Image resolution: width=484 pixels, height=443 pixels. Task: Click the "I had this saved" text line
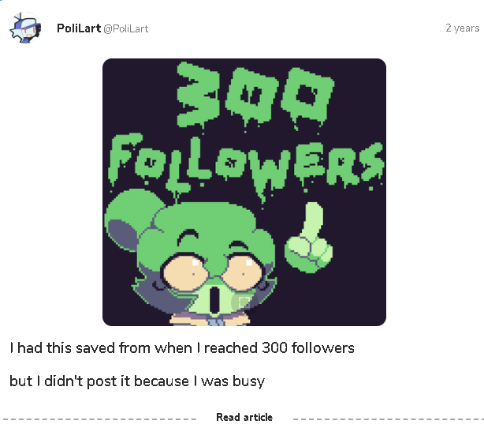pos(182,347)
